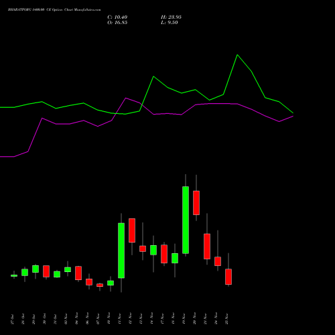Image resolution: width=335 pixels, height=335 pixels.
Task: Click the tallest green candlestick on the chart
Action: point(186,220)
